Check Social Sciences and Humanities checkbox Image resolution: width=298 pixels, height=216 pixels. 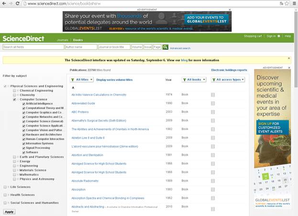(x=5, y=203)
